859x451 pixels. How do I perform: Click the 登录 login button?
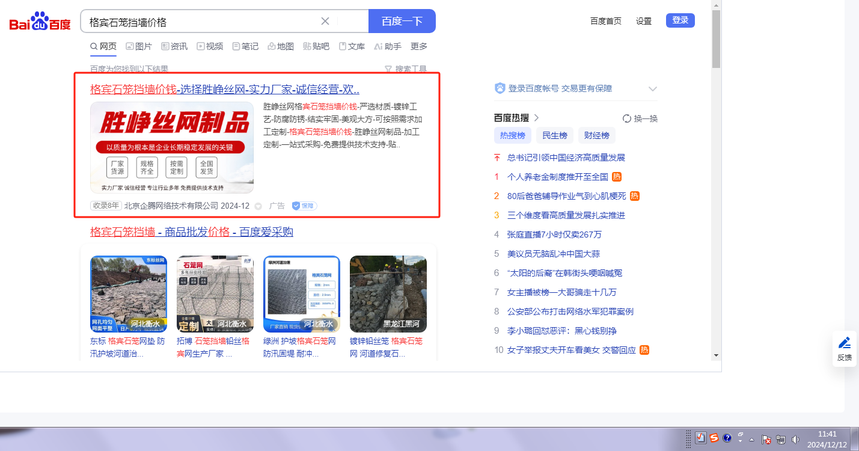point(680,20)
